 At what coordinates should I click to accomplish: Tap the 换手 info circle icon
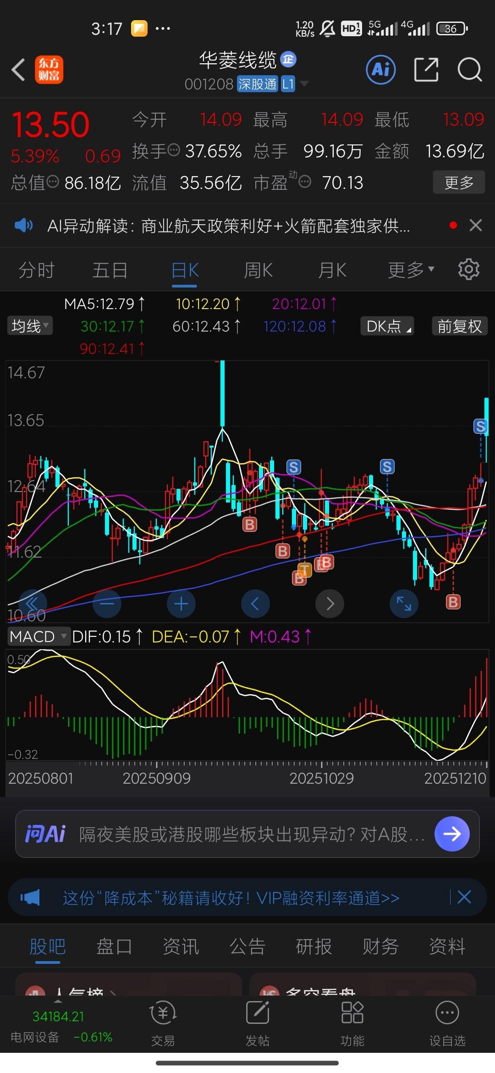tap(174, 150)
